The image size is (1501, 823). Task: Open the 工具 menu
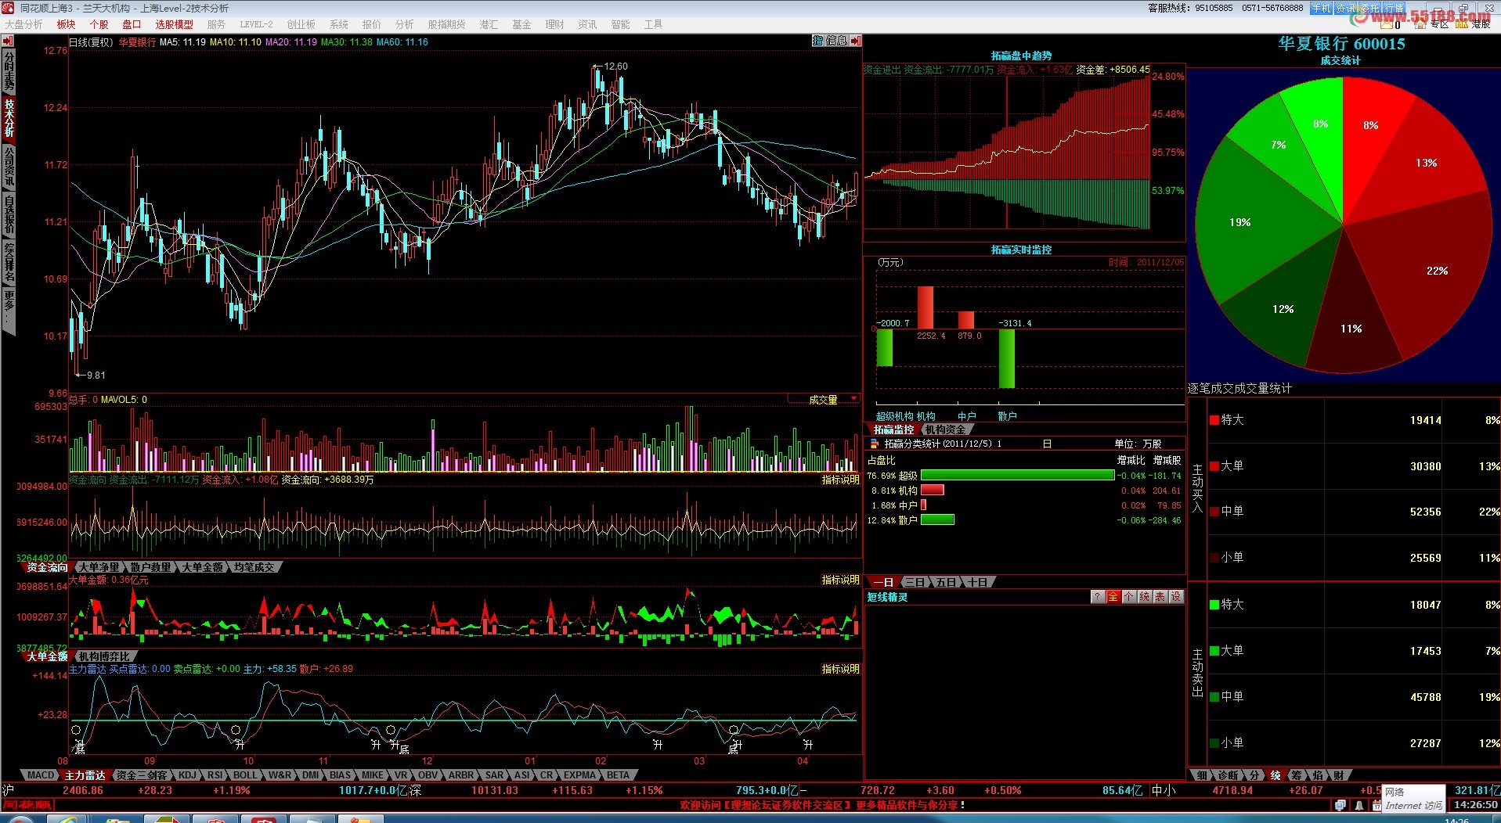653,24
